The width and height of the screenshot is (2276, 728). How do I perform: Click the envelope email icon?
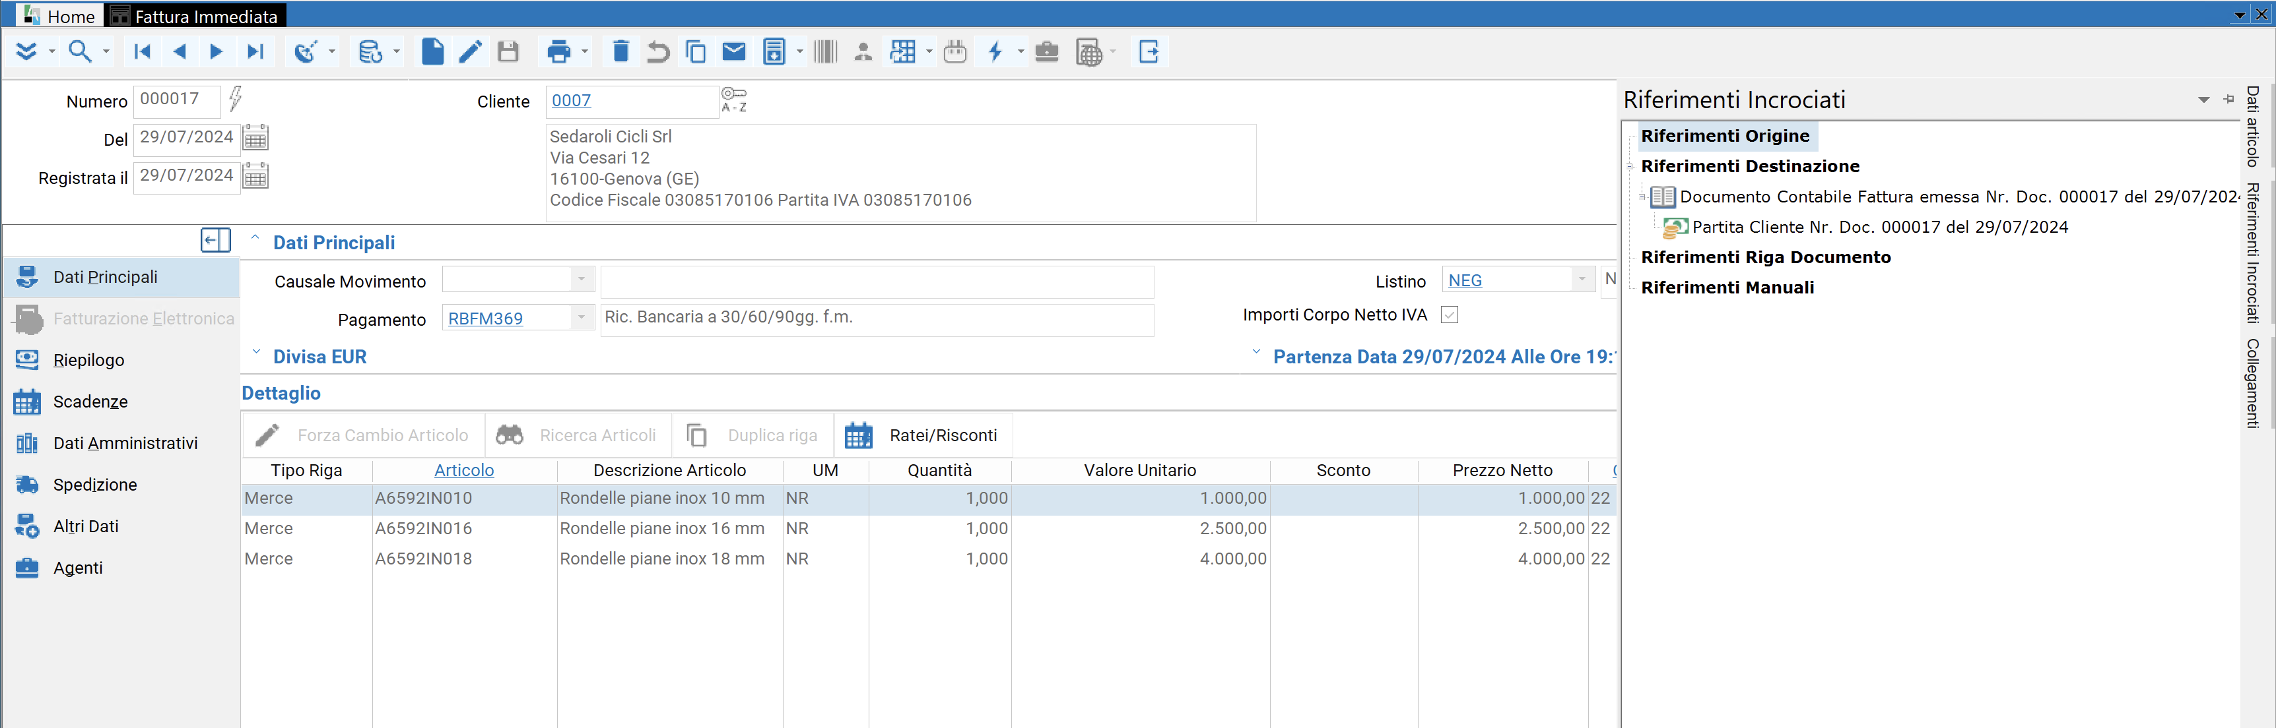point(734,52)
